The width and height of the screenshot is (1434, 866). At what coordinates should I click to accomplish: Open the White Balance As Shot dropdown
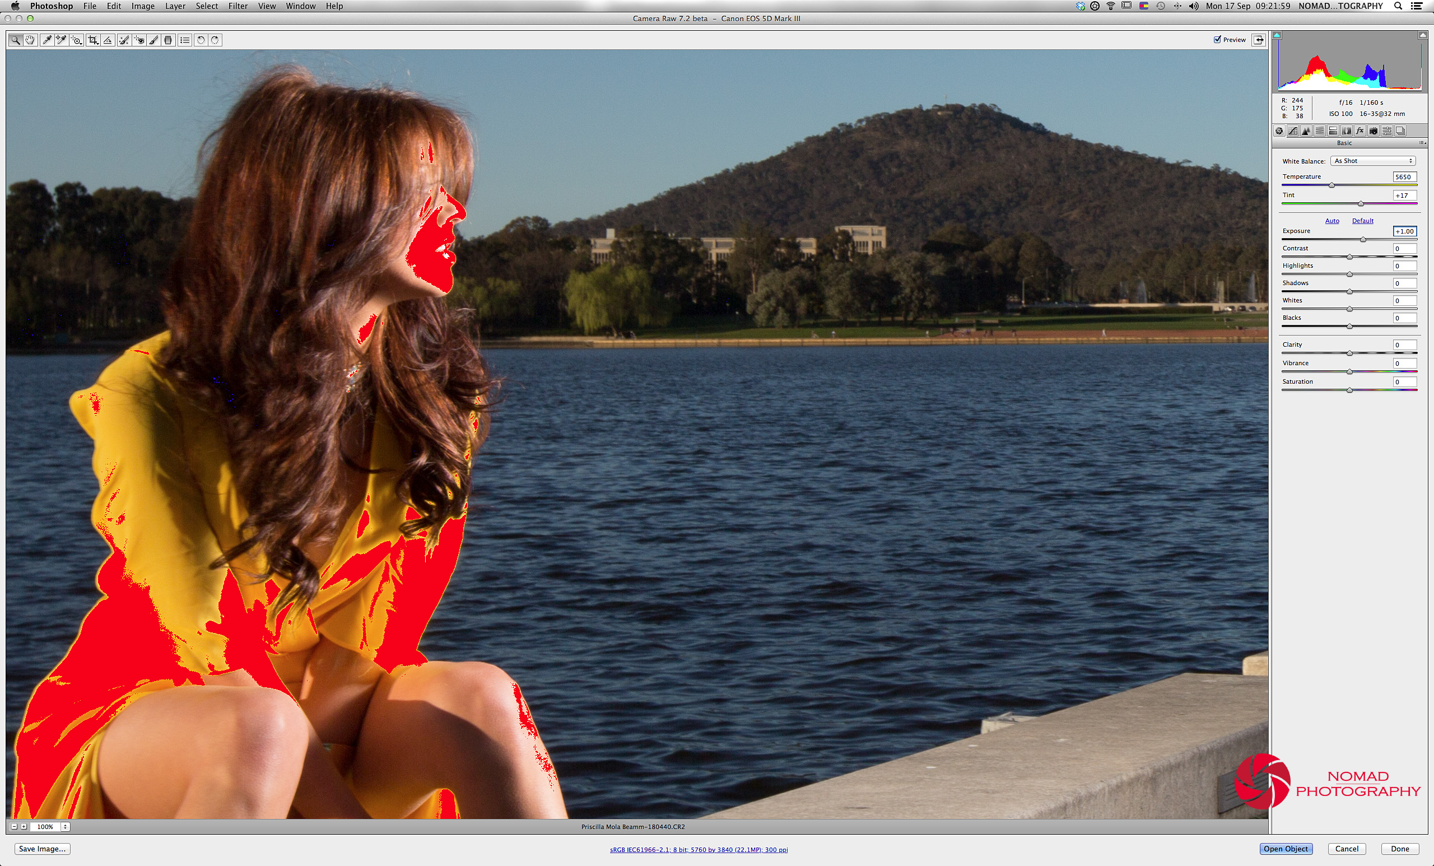coord(1373,161)
